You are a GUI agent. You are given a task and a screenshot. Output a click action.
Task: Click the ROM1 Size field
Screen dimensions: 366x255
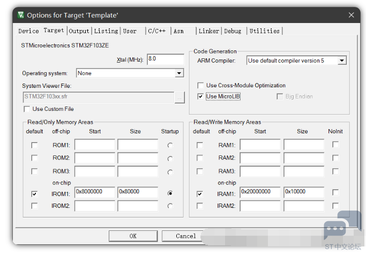(x=138, y=145)
